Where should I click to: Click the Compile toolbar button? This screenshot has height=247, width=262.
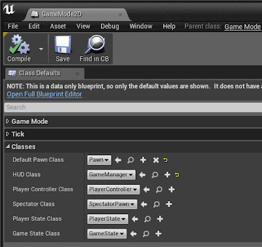[x=20, y=48]
